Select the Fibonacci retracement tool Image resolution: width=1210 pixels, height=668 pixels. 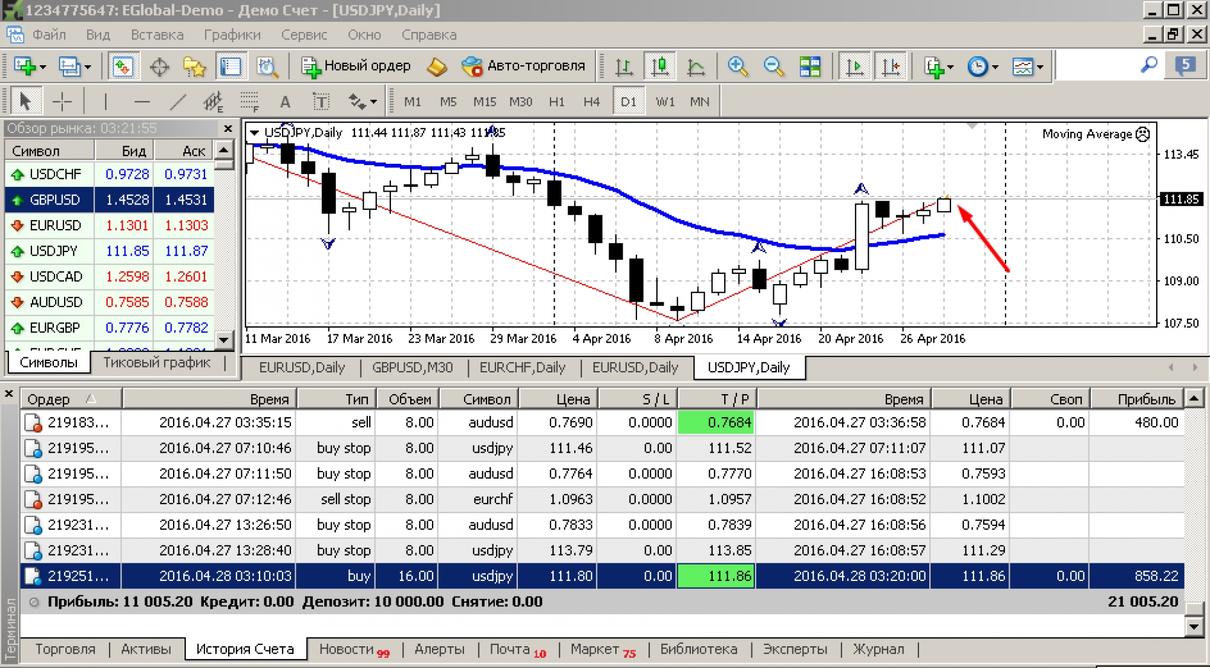(x=249, y=102)
